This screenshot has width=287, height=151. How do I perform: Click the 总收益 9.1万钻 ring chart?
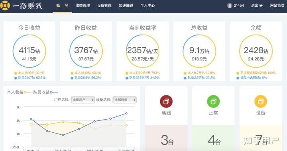[x=199, y=51]
